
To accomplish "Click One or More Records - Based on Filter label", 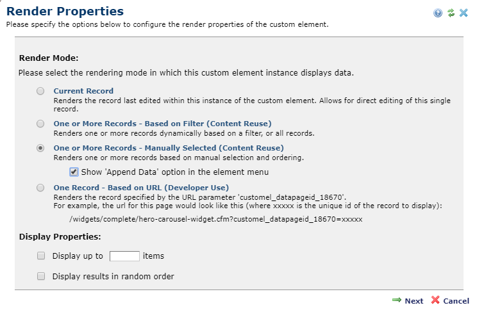I will click(162, 124).
